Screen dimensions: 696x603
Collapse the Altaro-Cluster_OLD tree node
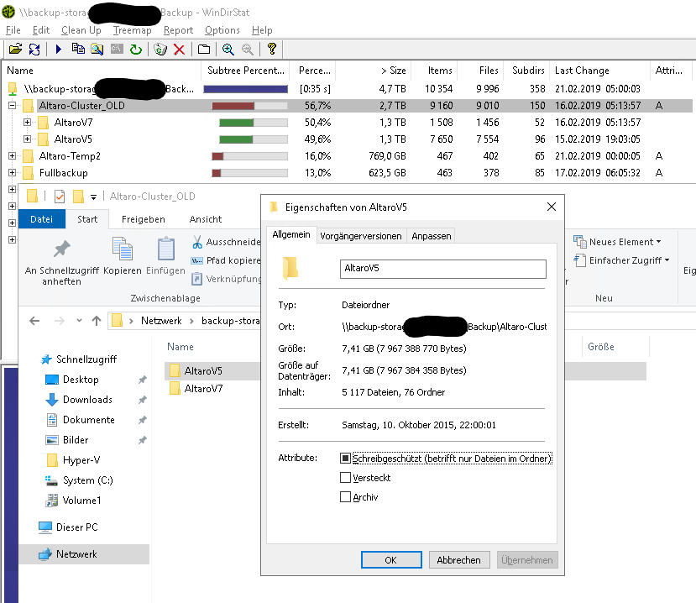(12, 106)
